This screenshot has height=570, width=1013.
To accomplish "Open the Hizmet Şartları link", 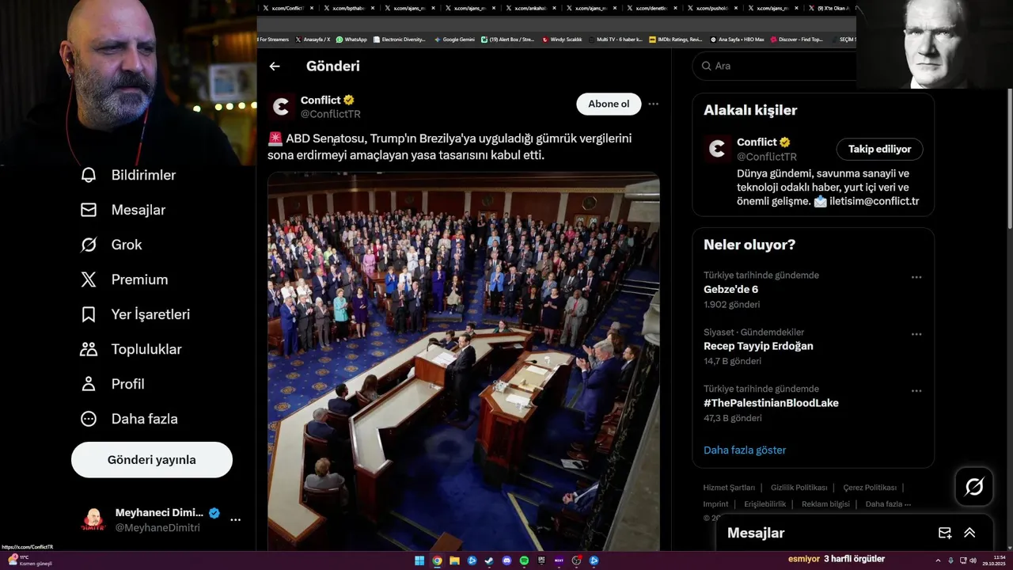I will tap(729, 488).
